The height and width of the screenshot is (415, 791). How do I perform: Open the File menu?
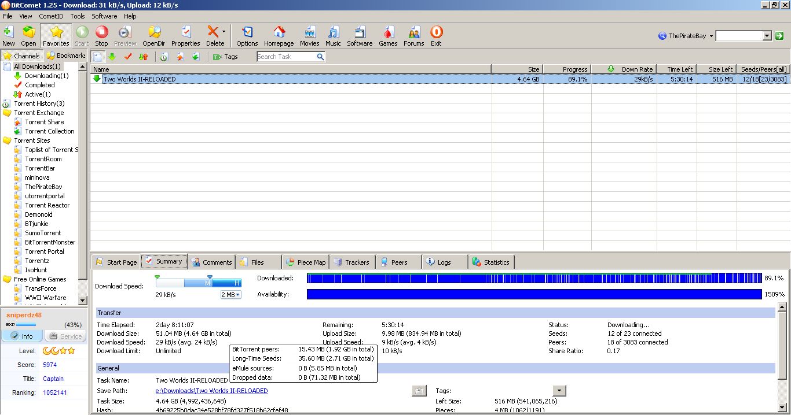(x=8, y=16)
